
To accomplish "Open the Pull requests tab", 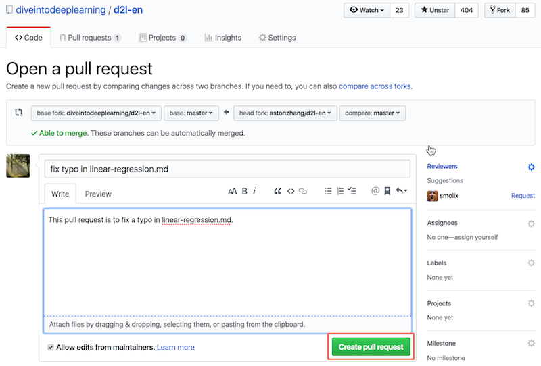I will click(x=90, y=38).
